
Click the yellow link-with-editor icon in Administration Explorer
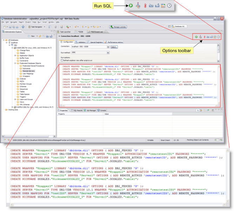tap(40, 36)
